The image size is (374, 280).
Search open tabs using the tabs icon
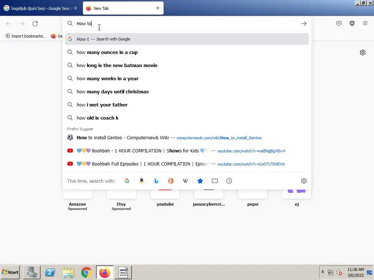click(215, 181)
